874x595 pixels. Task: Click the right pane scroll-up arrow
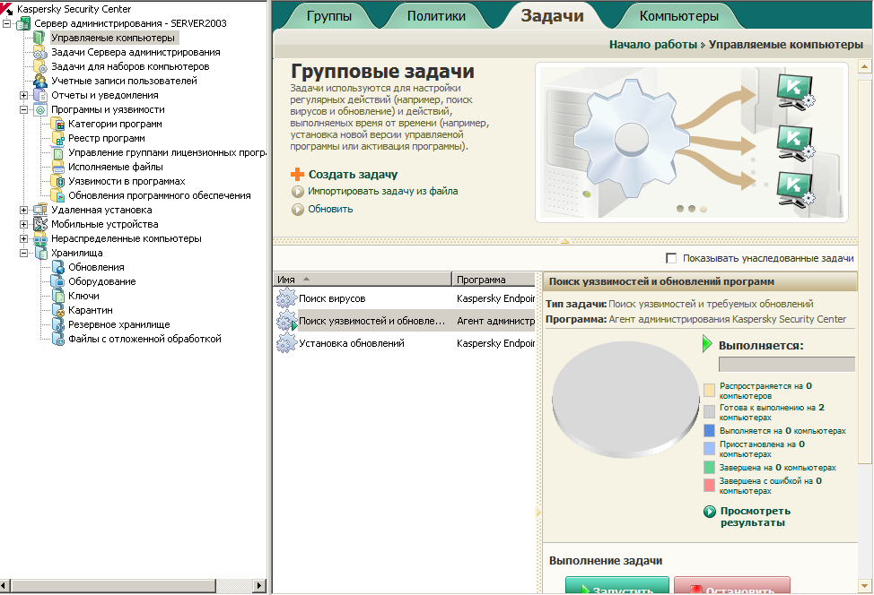(x=864, y=67)
